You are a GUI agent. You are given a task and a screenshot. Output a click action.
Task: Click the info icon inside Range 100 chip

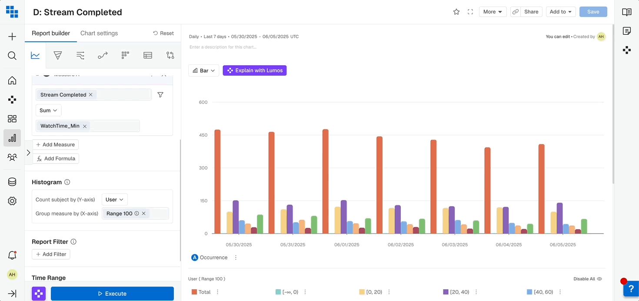(136, 214)
